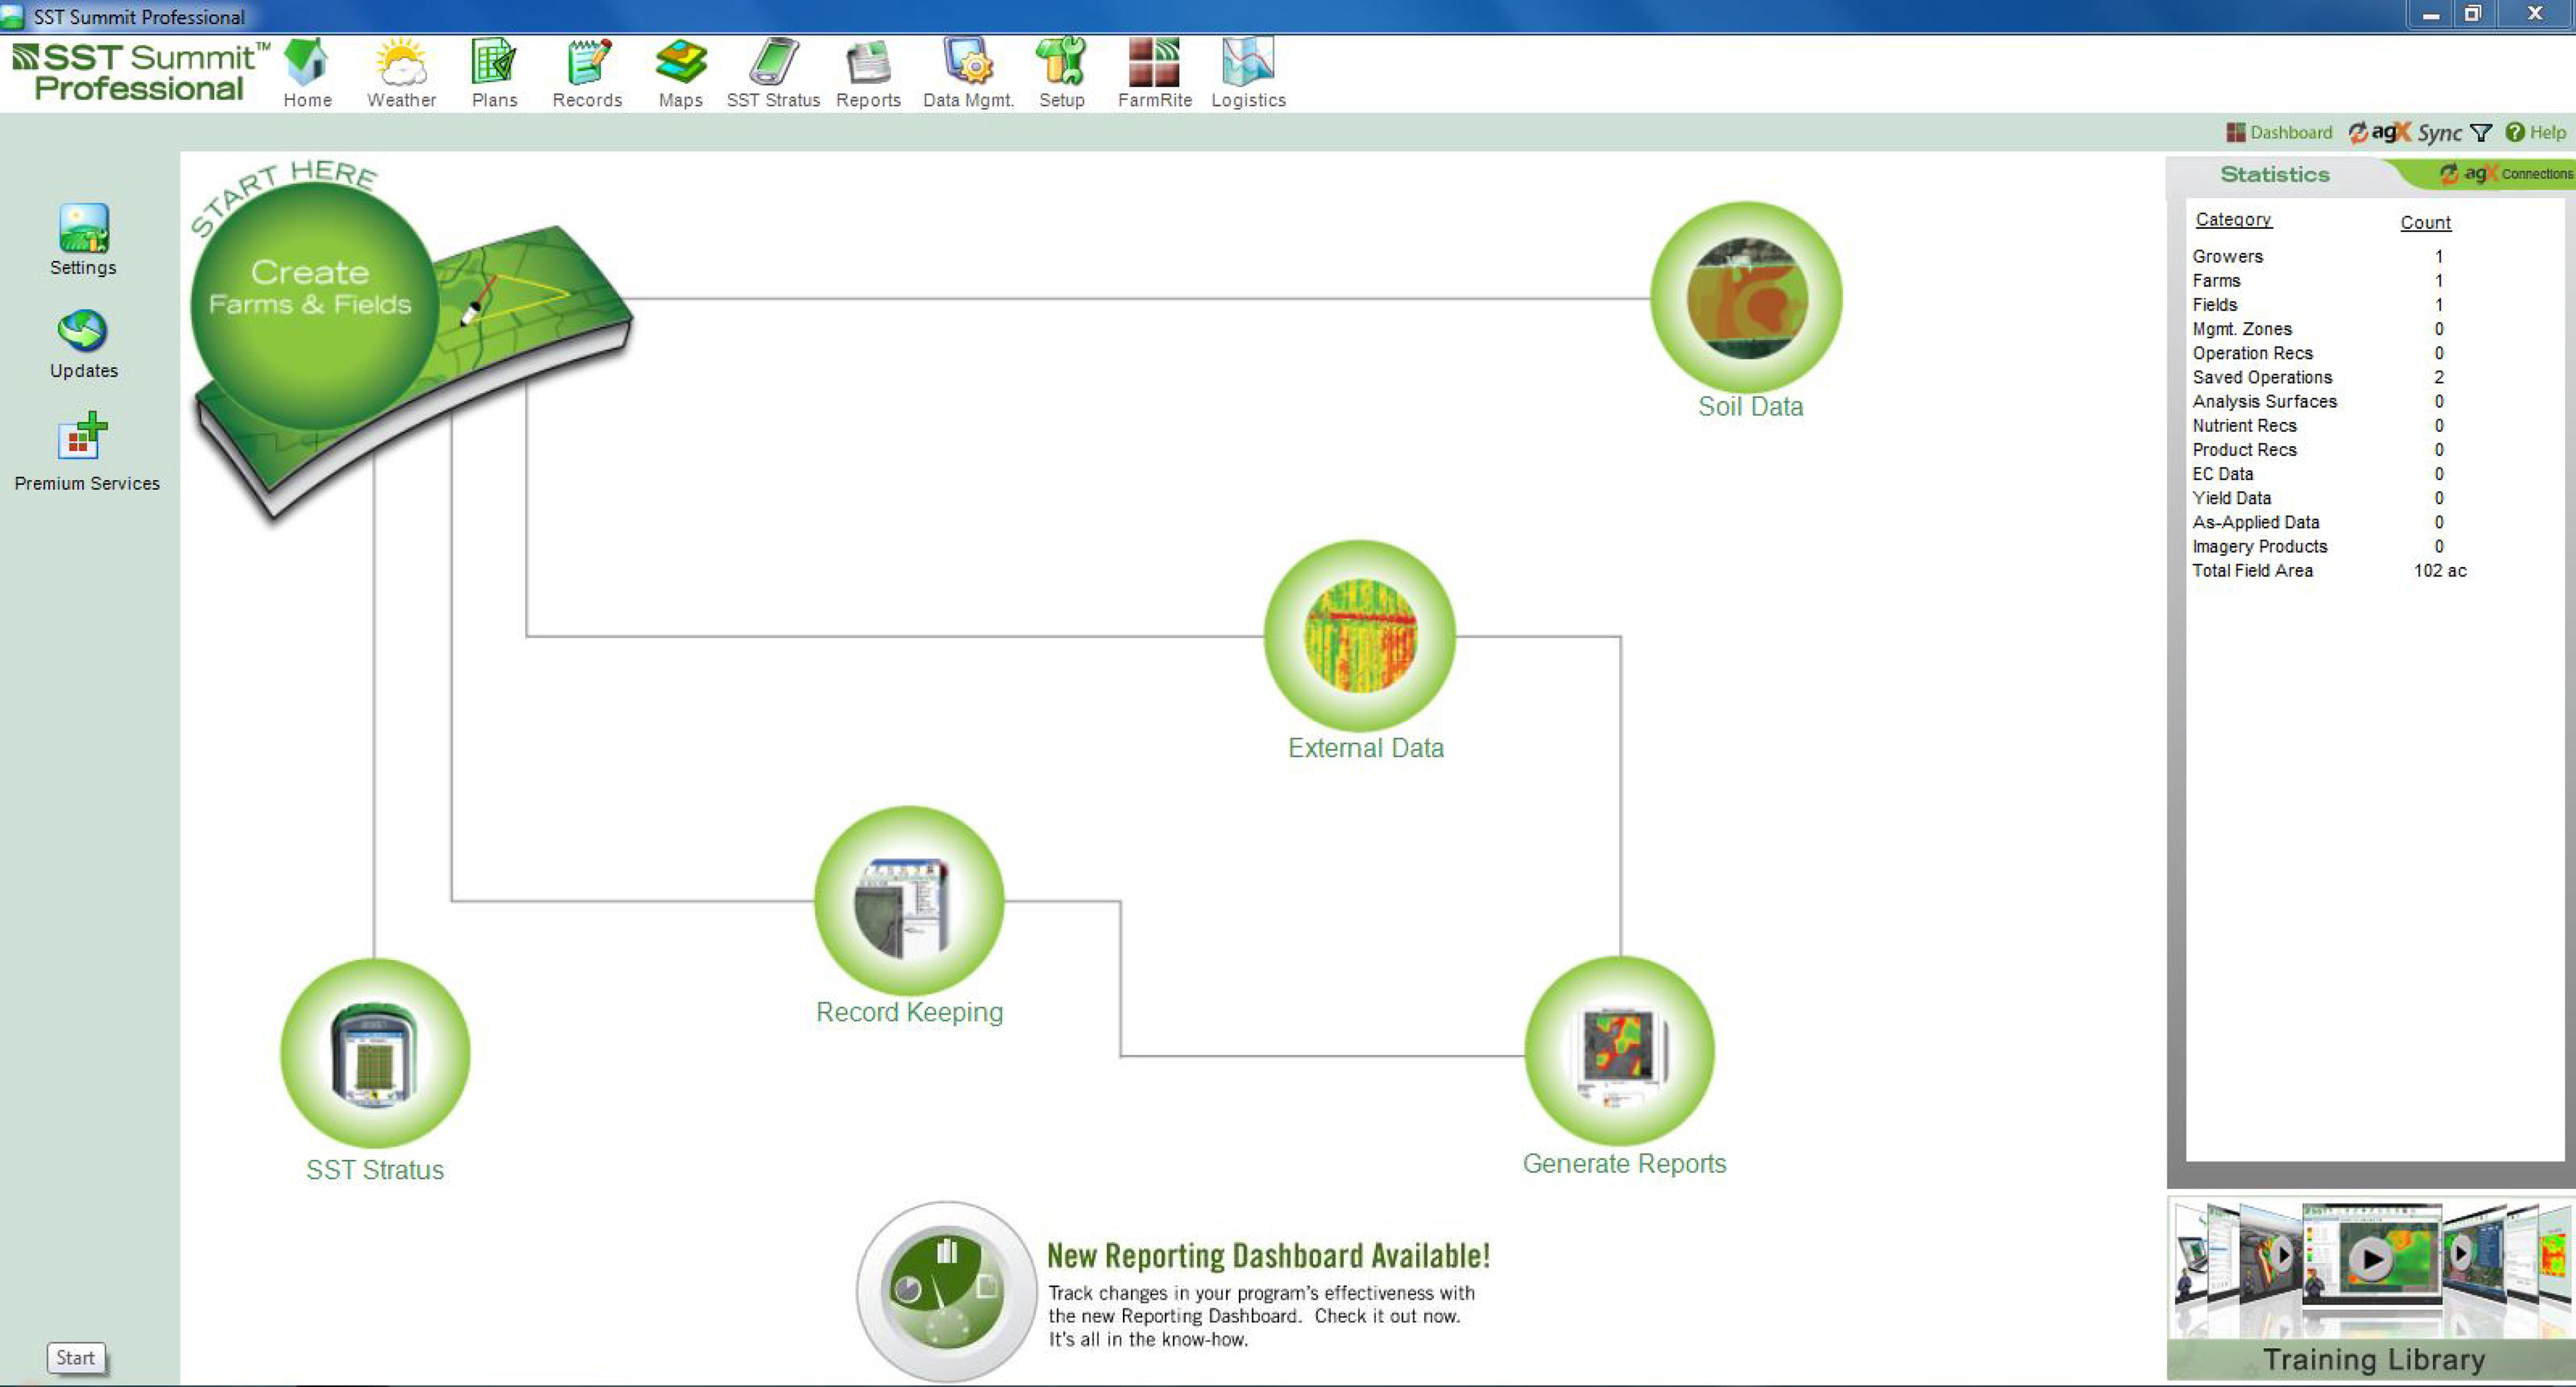
Task: Open the Dashboard link
Action: point(2279,133)
